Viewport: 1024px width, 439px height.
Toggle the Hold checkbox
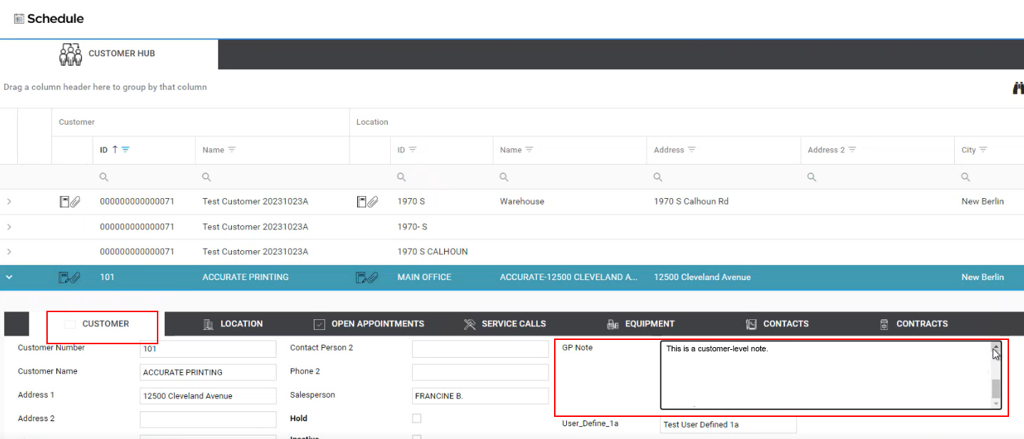pyautogui.click(x=416, y=418)
